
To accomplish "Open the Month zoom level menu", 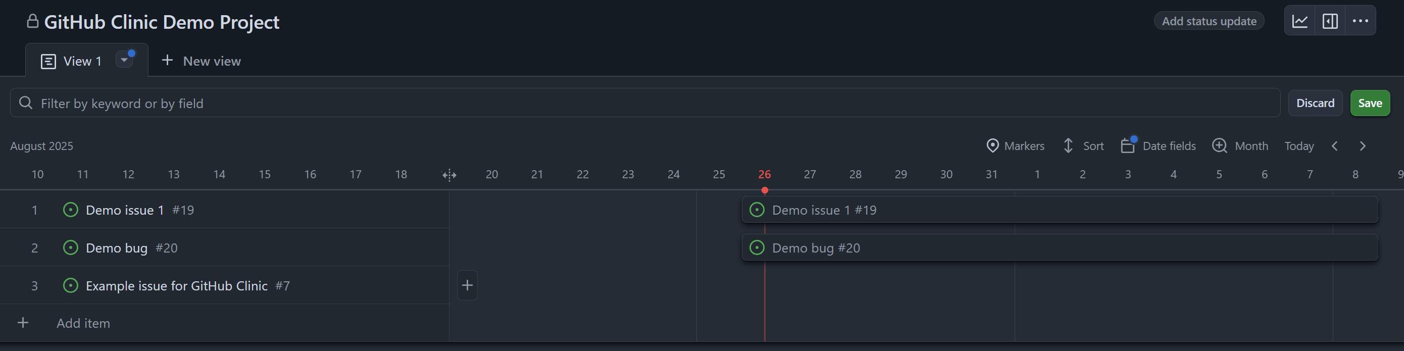I will (1240, 146).
